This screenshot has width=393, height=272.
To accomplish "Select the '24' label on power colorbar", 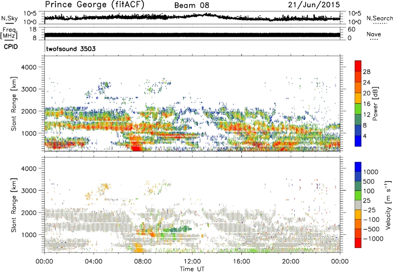I will click(x=366, y=82).
